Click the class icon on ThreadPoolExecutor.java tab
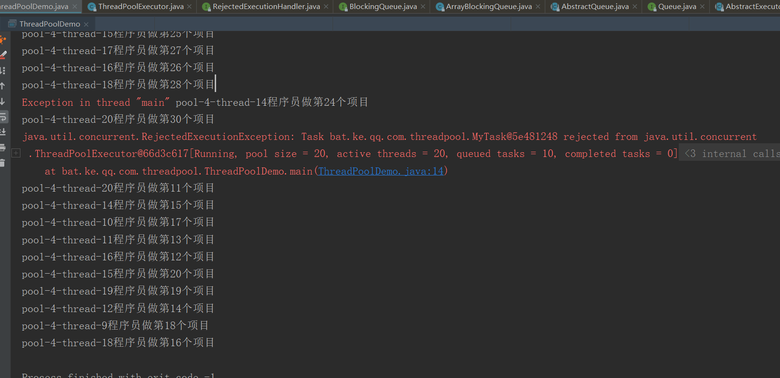Viewport: 780px width, 378px height. [x=92, y=7]
